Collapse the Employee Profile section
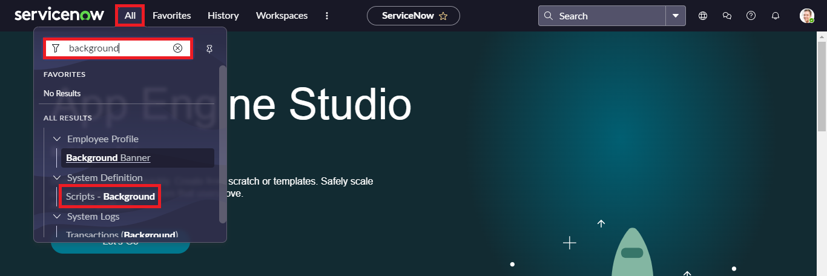Viewport: 827px width, 276px height. click(x=58, y=139)
